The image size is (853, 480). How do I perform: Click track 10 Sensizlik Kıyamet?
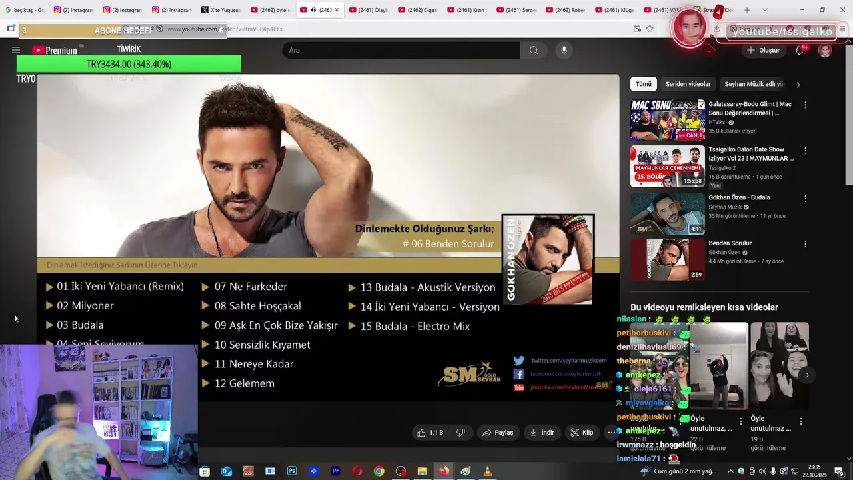[x=256, y=345]
